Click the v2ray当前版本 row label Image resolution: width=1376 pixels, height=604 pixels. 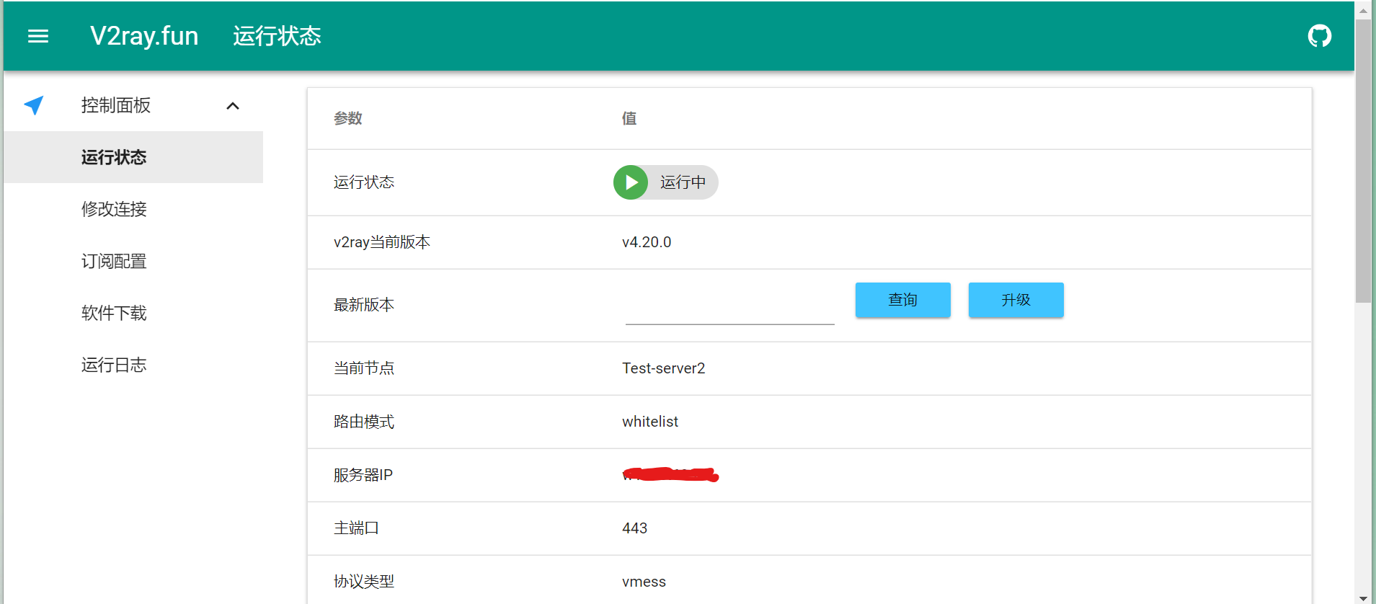pos(382,242)
